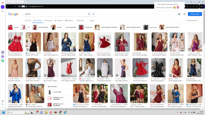Filter by fantazi gecelik sabahlık chip
Image resolution: width=205 pixels, height=115 pixels.
(107, 27)
